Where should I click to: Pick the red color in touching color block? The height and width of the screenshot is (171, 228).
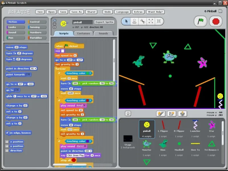[88, 101]
